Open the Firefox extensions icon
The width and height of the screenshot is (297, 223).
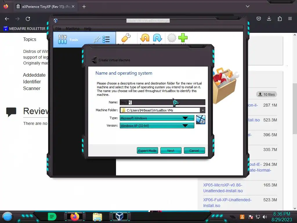pyautogui.click(x=280, y=19)
